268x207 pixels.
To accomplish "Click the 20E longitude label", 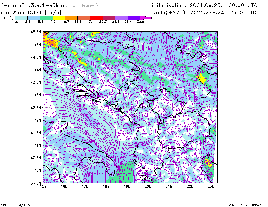I will pos(148,186).
